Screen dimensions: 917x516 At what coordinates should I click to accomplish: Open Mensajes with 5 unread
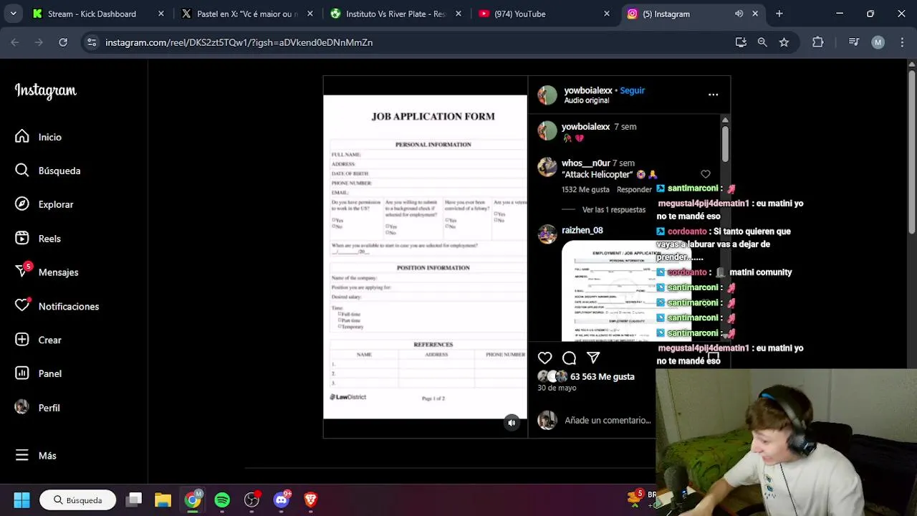click(47, 272)
